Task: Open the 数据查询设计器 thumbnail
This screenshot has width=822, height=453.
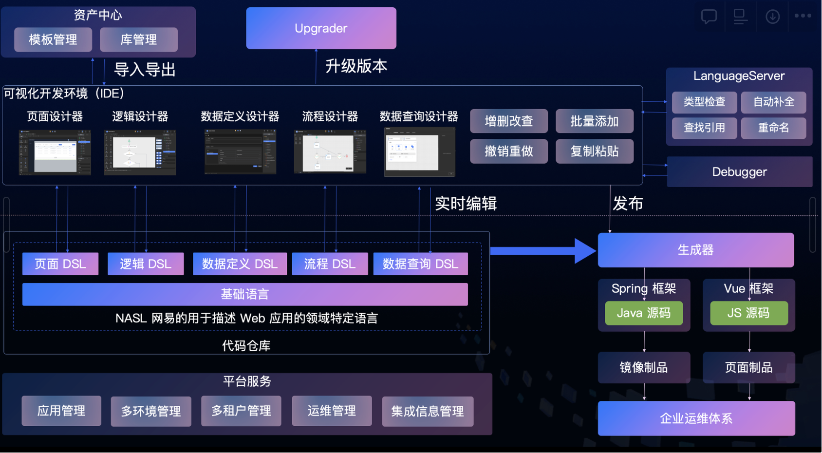Action: tap(420, 152)
